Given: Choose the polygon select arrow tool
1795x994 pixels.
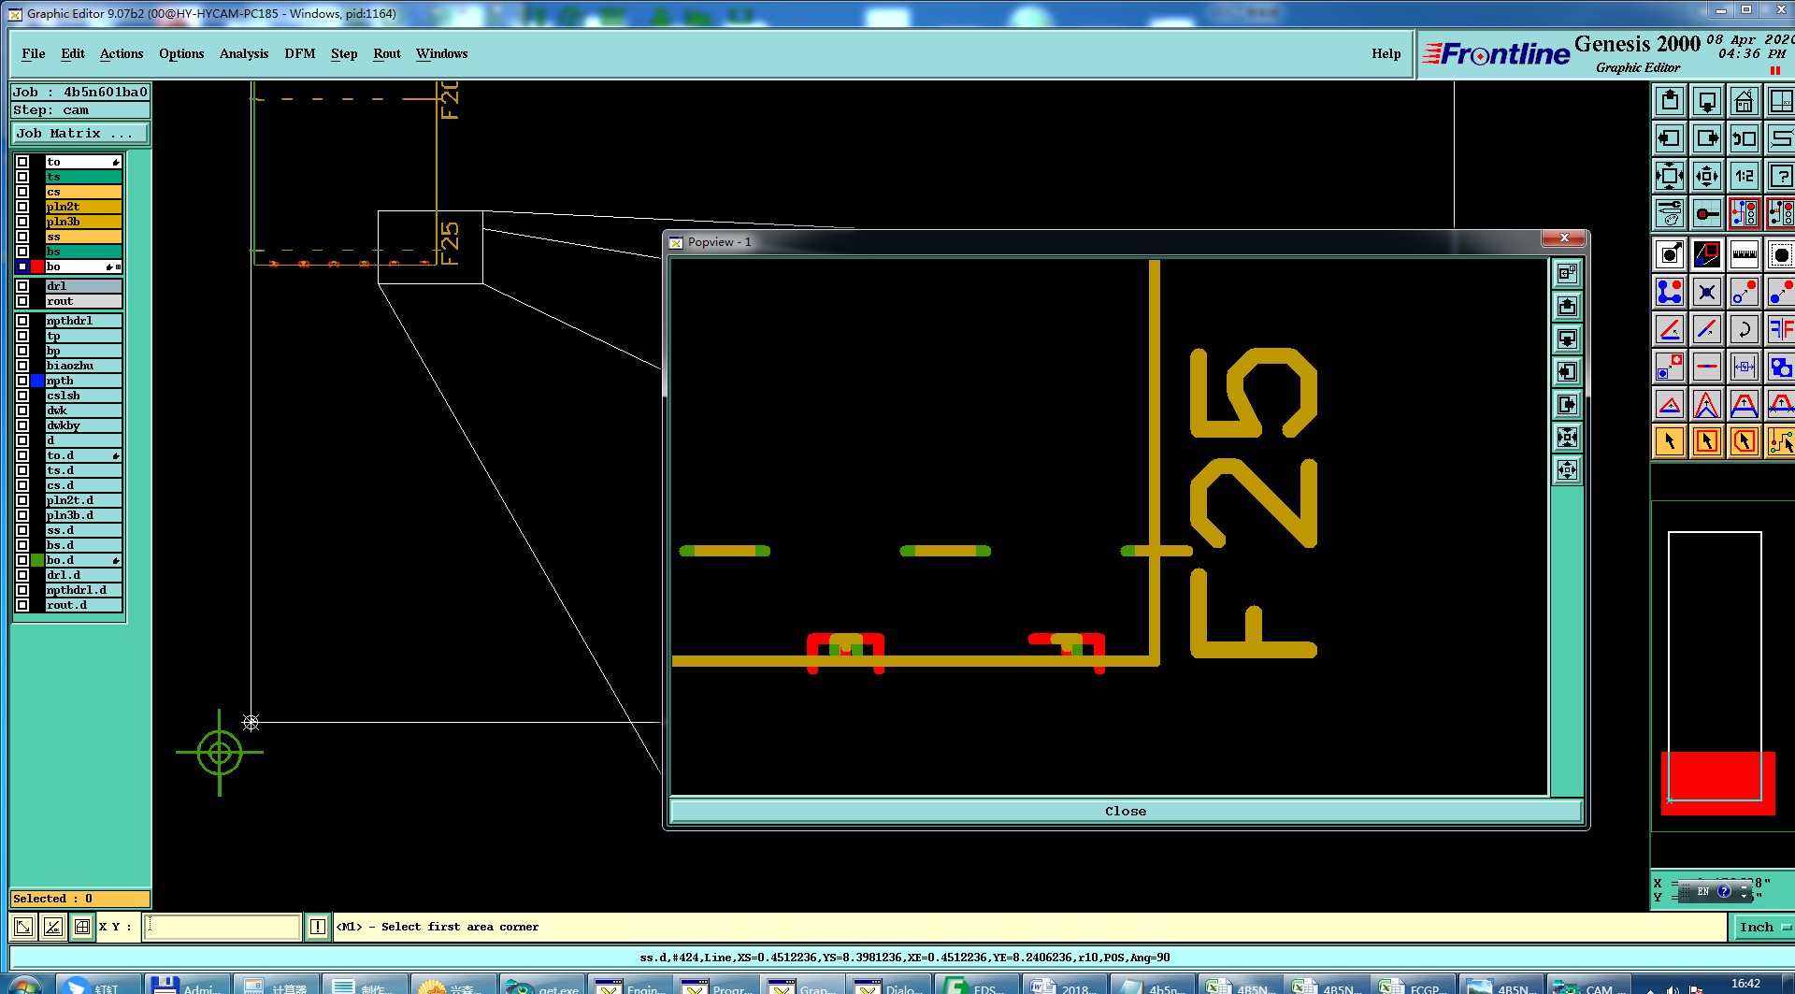Looking at the screenshot, I should click(x=1745, y=441).
